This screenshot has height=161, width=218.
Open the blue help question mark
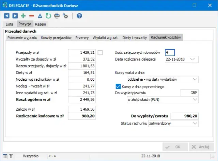(x=79, y=16)
